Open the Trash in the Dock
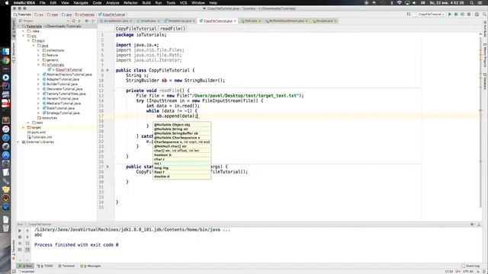Viewport: 488px width, 274px height. click(x=5, y=228)
